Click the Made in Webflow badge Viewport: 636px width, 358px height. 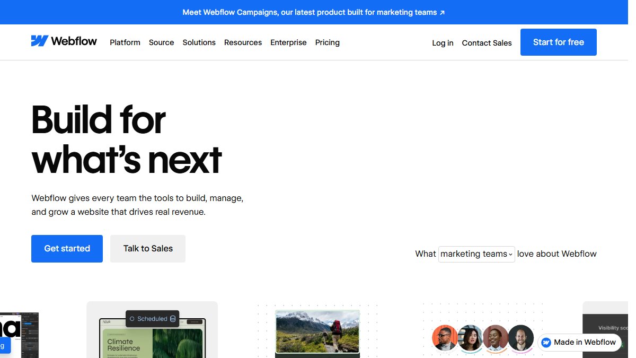point(579,343)
